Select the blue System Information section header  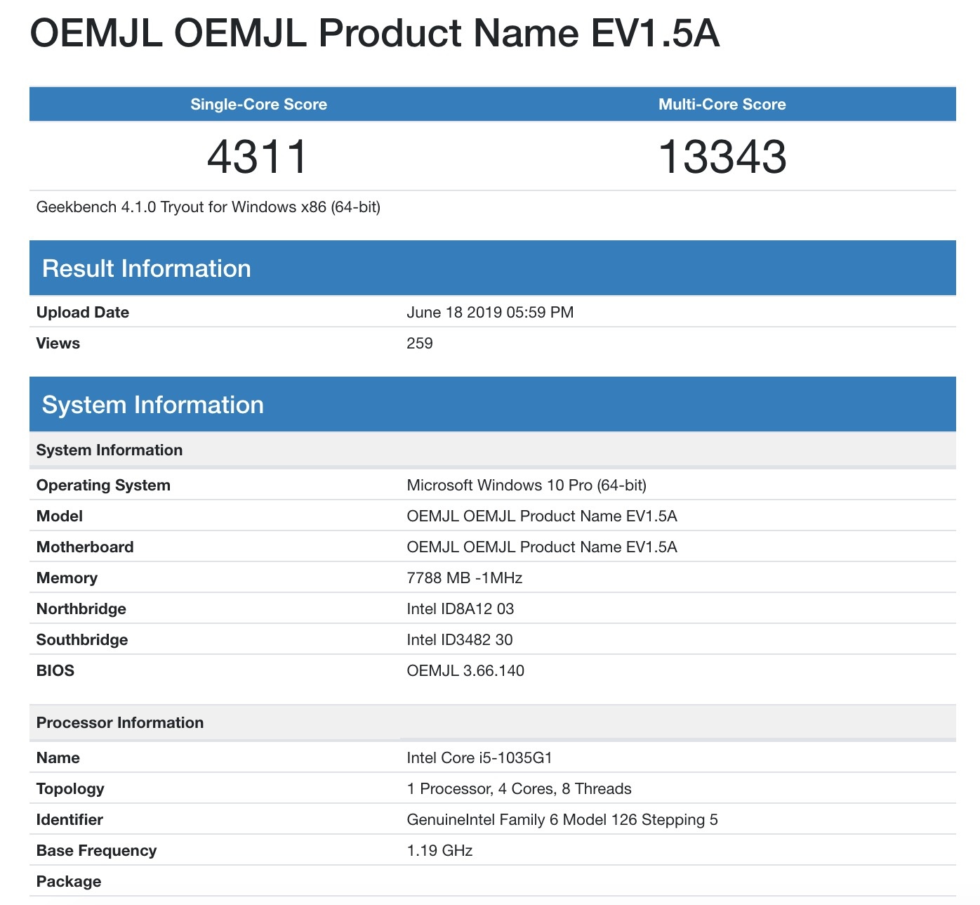(152, 405)
